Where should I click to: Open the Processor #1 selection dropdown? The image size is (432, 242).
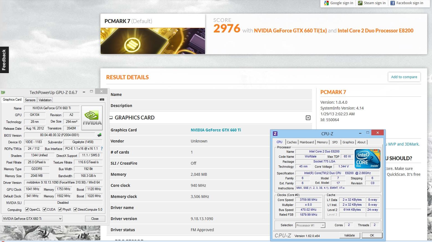310,225
